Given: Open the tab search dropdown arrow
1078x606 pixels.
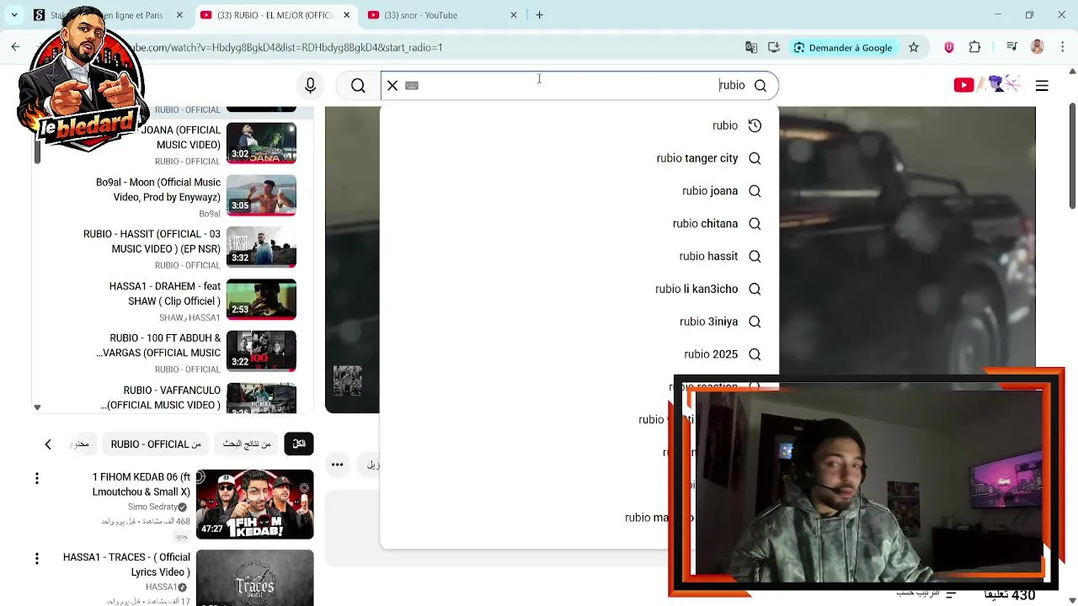Looking at the screenshot, I should 13,14.
